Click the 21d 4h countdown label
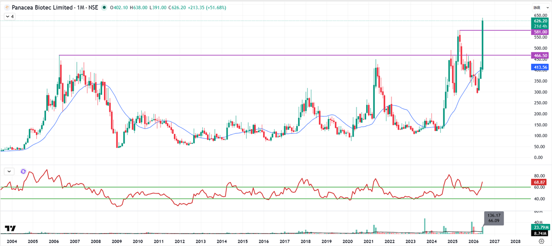 540,26
